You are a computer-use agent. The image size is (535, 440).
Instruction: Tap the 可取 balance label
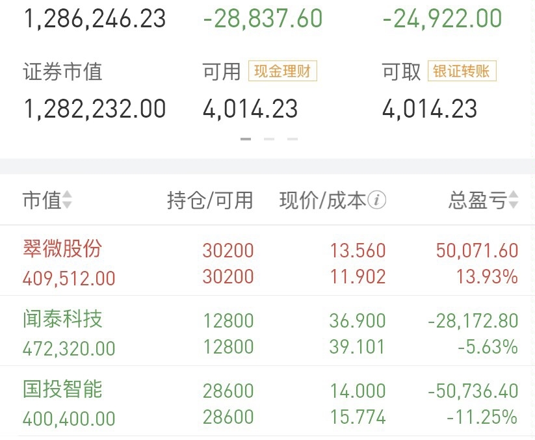click(401, 71)
